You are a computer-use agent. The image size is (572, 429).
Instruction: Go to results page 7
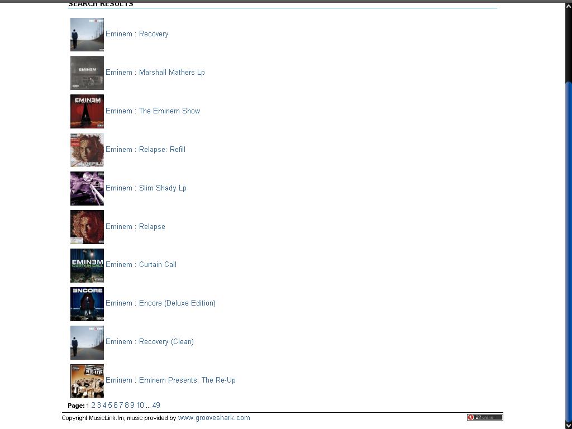pos(121,406)
